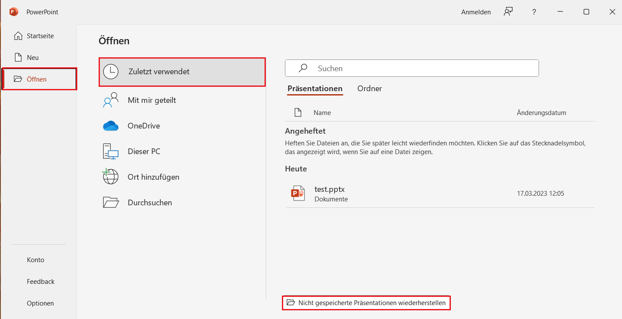The height and width of the screenshot is (319, 622).
Task: Click the Durchsuchen folder icon
Action: point(111,202)
